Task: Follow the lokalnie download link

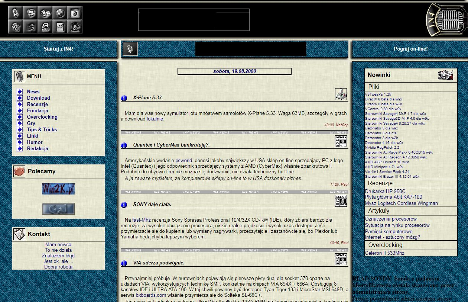Action: 155,119
